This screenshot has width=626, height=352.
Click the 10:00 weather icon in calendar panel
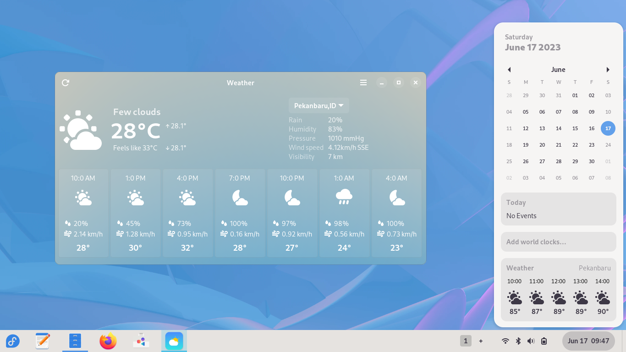pos(515,298)
